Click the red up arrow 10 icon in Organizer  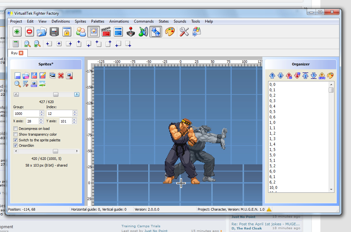(x=289, y=76)
